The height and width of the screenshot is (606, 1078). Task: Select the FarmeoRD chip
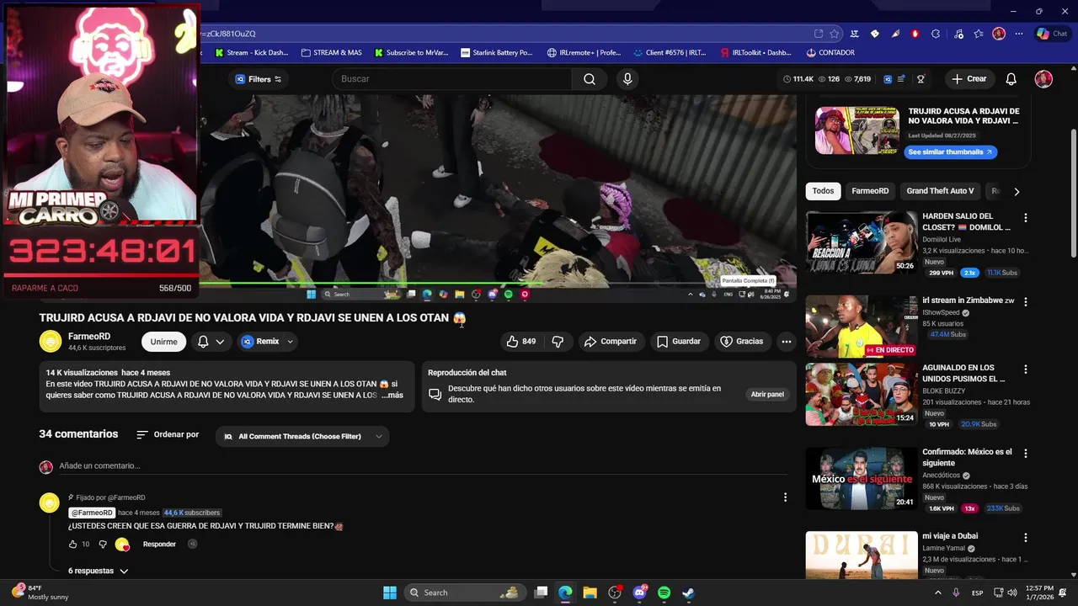(x=870, y=191)
